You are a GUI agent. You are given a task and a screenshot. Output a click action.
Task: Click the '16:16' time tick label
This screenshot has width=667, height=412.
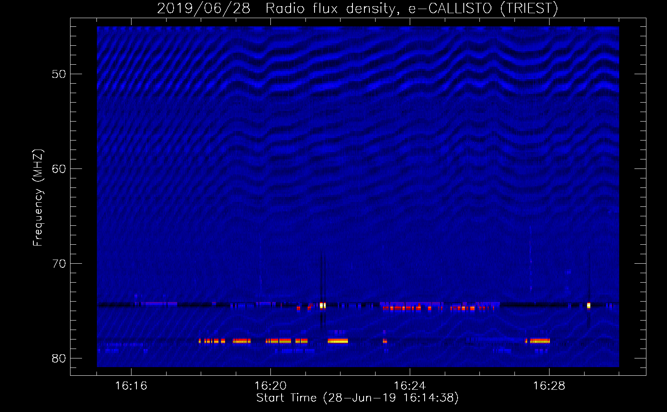(x=131, y=386)
